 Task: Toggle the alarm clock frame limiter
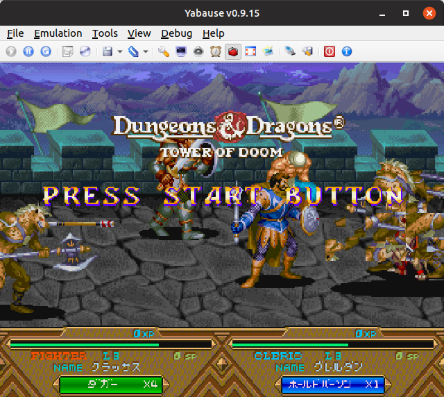pos(216,51)
